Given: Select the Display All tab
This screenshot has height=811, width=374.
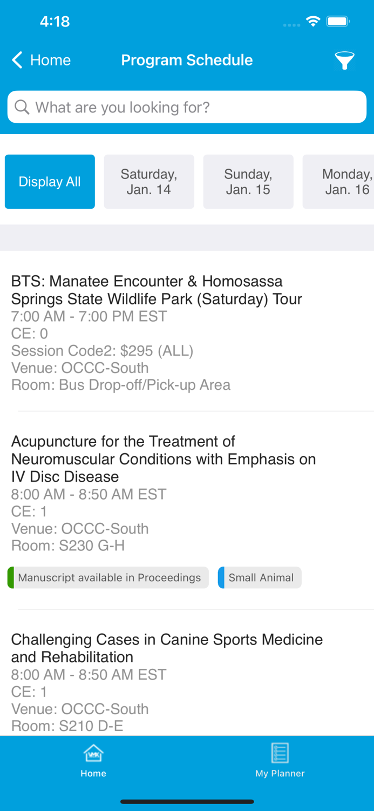Looking at the screenshot, I should [50, 182].
